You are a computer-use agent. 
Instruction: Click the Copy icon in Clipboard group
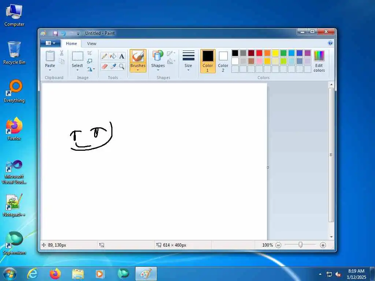point(62,61)
